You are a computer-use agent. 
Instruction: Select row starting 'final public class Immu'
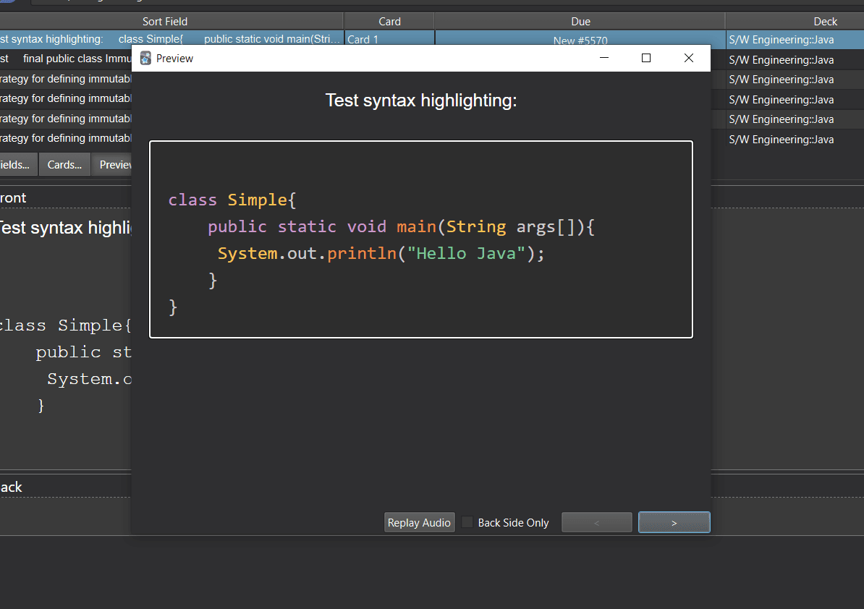pyautogui.click(x=66, y=59)
